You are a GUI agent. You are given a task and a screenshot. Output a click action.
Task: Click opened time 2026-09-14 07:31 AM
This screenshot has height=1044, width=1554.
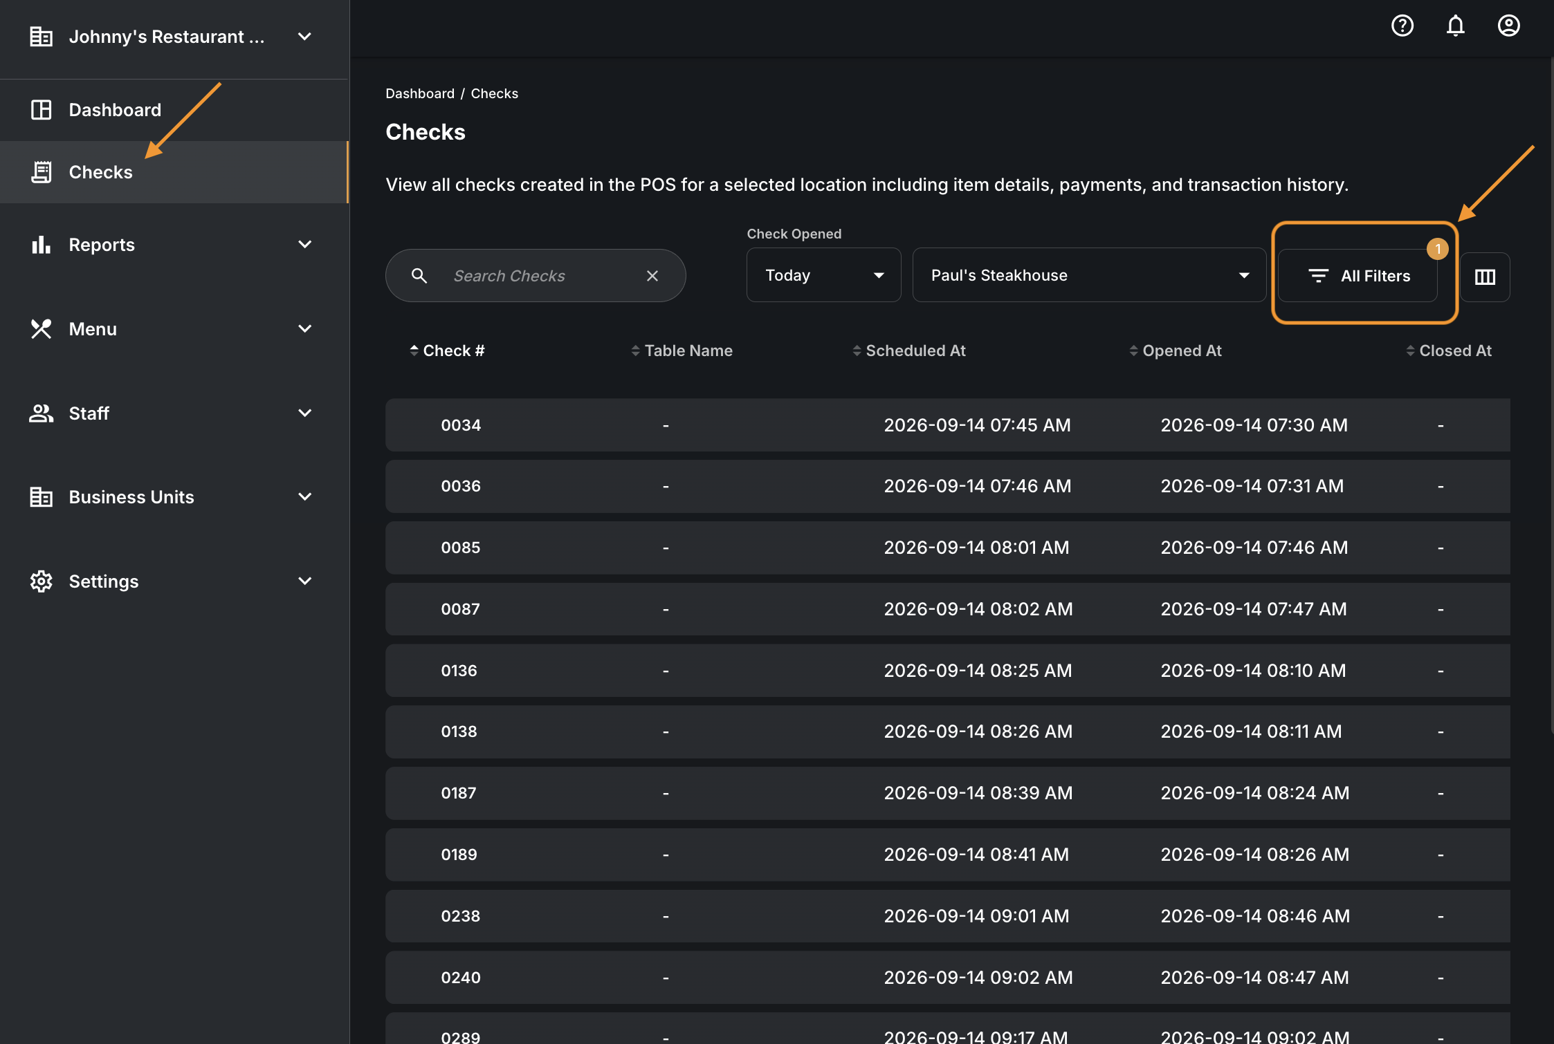pyautogui.click(x=1252, y=486)
